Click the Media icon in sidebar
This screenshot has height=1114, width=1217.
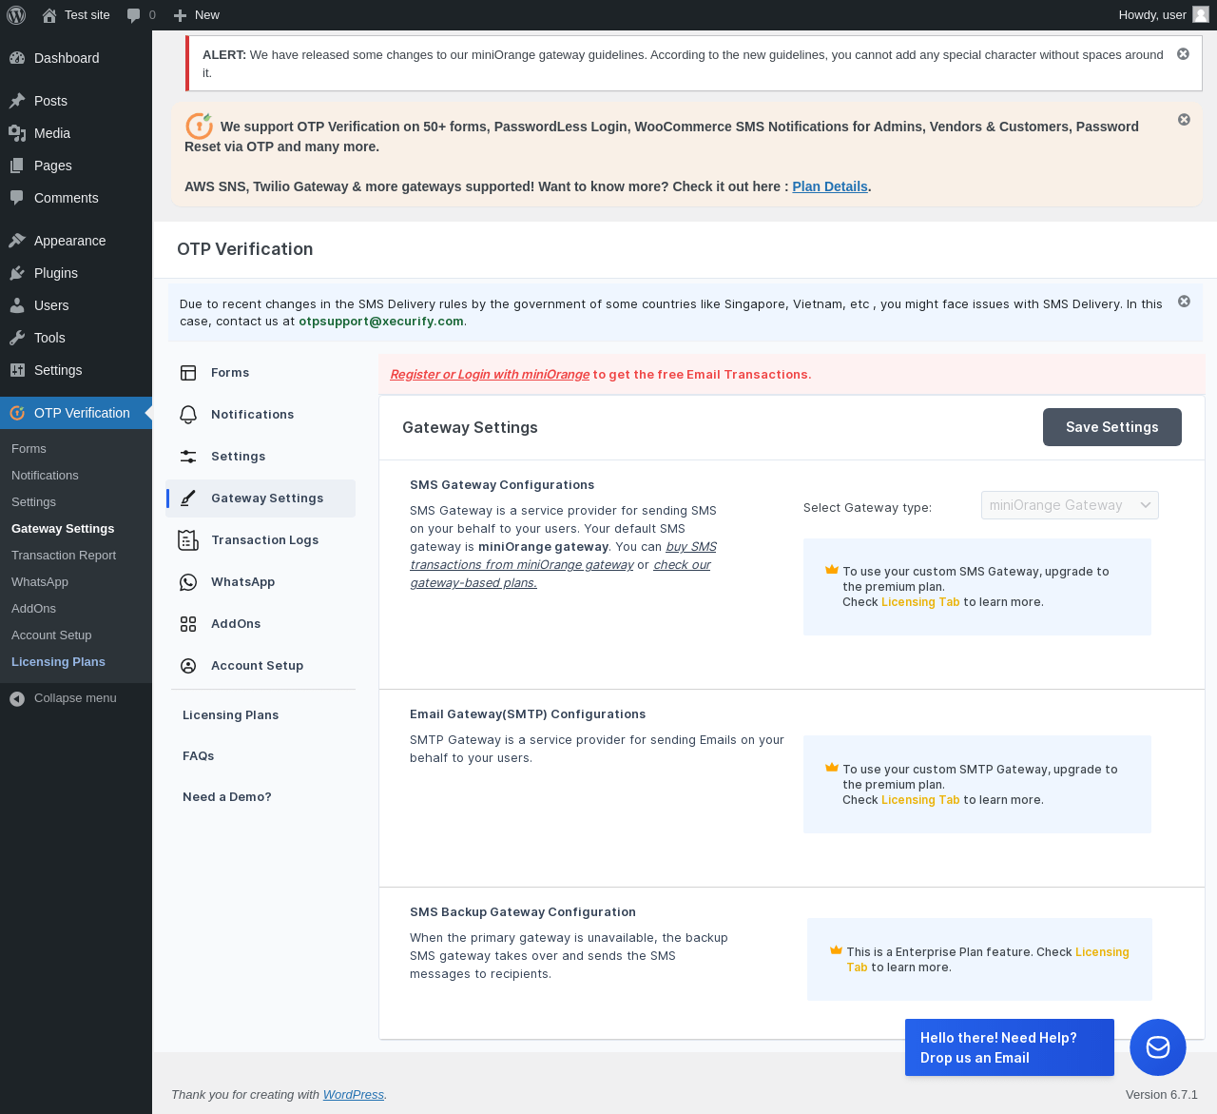pos(17,133)
